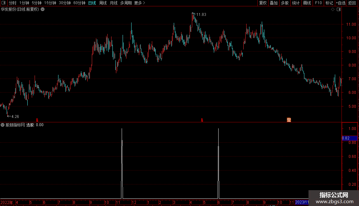Click the 华发股份(日线.前复权) title text
Image resolution: width=359 pixels, height=206 pixels.
point(20,10)
